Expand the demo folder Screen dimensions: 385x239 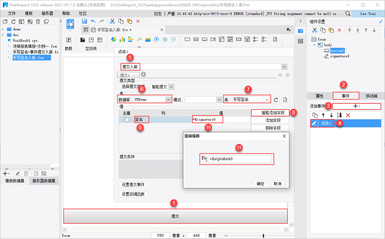(x=3, y=29)
